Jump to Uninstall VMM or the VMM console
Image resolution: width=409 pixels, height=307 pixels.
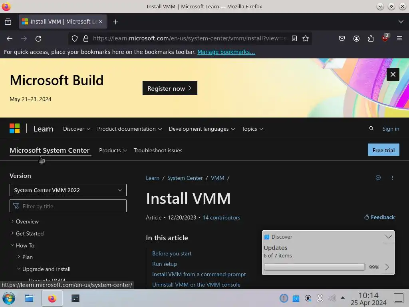click(196, 285)
